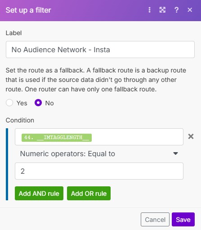This screenshot has height=230, width=201.
Task: Open the help question mark icon
Action: tap(176, 10)
